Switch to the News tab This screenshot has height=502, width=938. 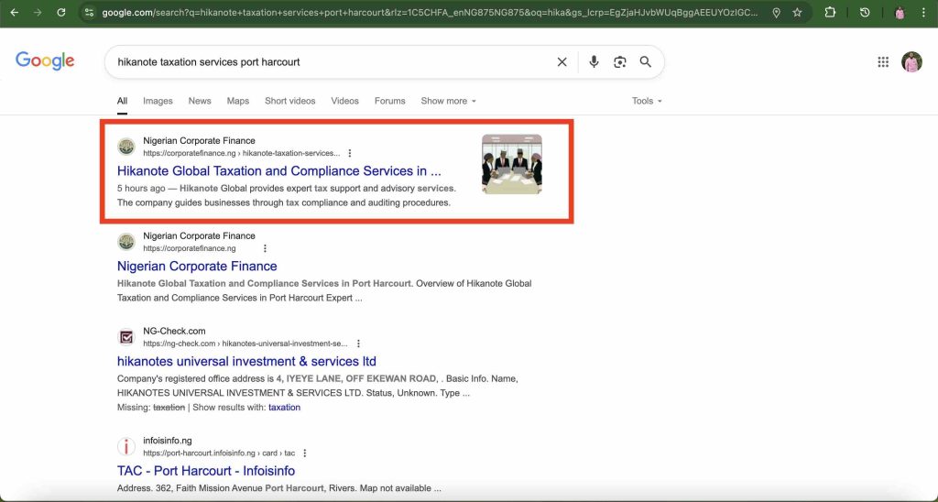pyautogui.click(x=200, y=101)
